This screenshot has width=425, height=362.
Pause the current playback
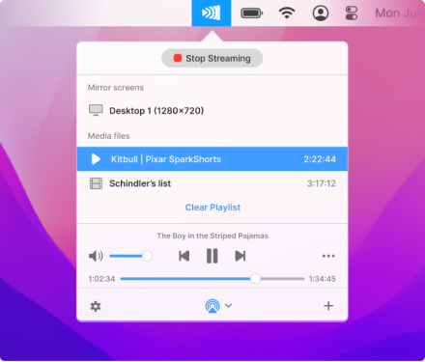pos(212,256)
